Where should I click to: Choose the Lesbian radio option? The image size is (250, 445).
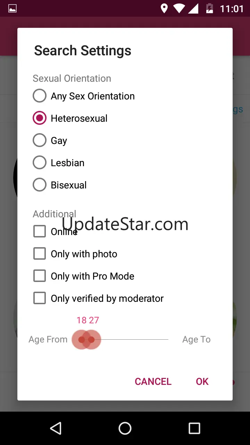tap(59, 163)
